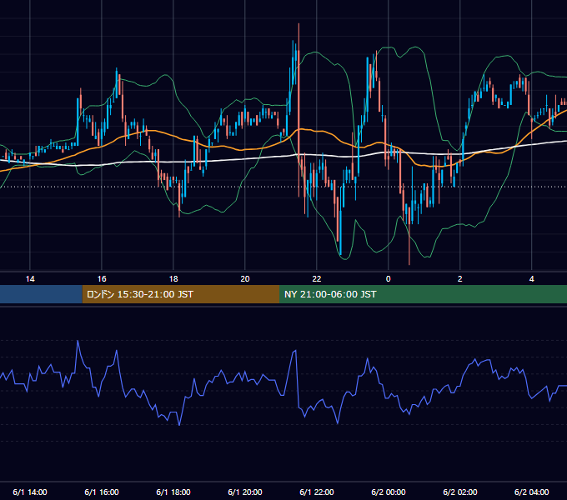Click the 0 hour label on the price chart axis

coord(388,279)
